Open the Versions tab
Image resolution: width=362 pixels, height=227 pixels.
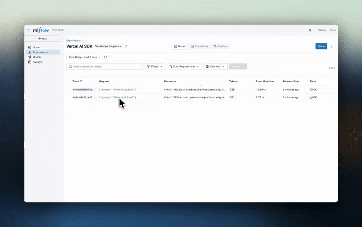tap(220, 46)
